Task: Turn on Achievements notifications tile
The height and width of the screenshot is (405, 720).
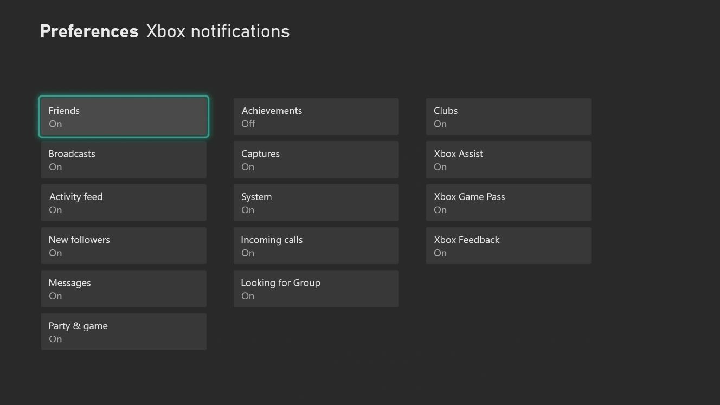Action: pyautogui.click(x=316, y=117)
